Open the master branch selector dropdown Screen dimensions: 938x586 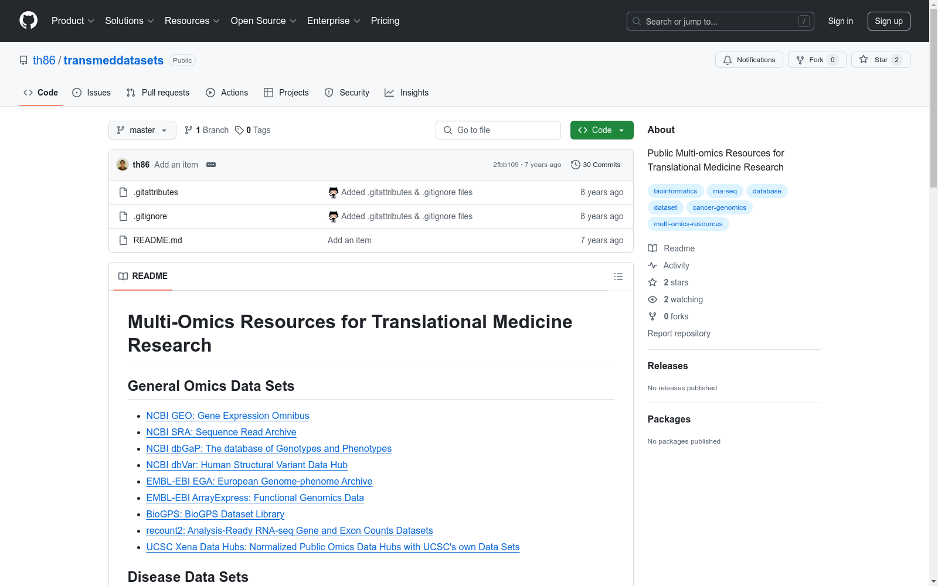142,130
